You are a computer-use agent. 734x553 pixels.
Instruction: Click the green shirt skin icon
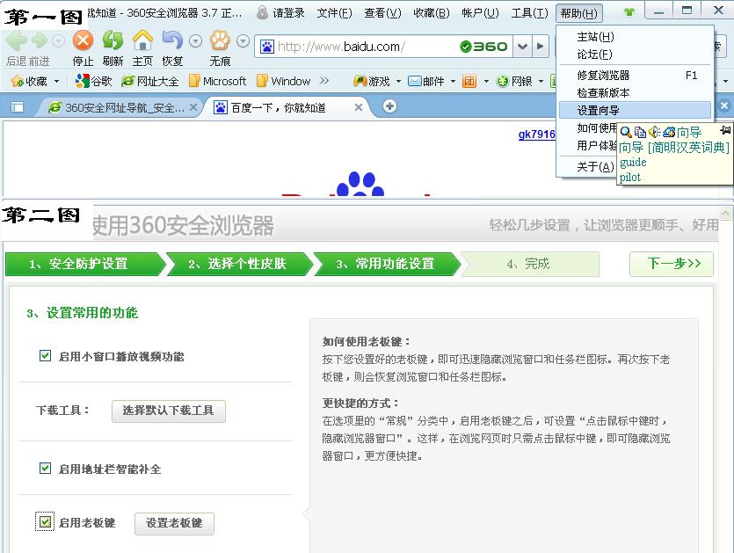[629, 12]
